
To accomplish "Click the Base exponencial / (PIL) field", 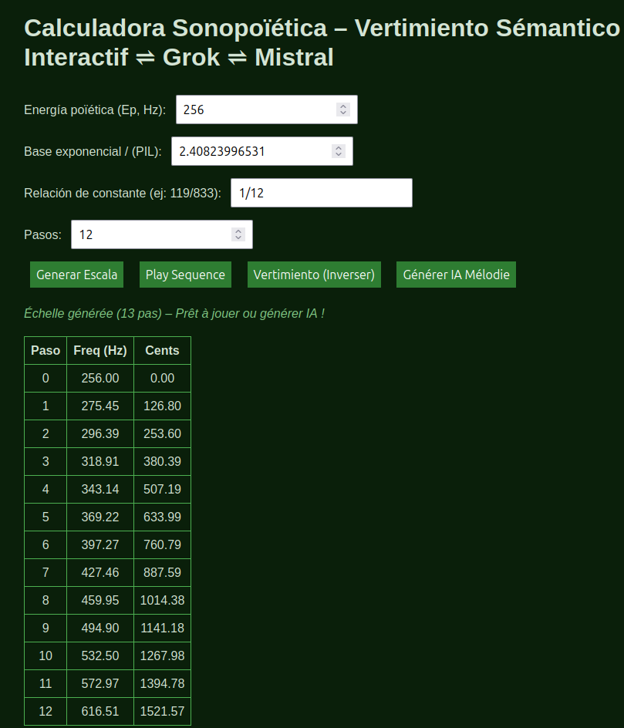I will (251, 151).
